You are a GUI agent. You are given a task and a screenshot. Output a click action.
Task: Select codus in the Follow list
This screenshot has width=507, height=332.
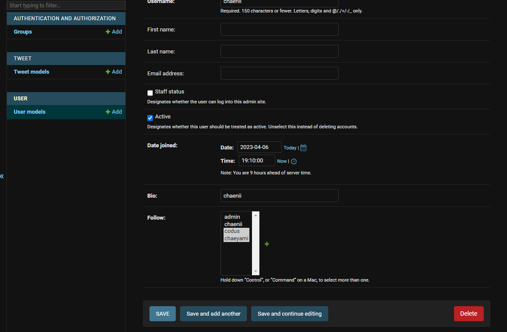[x=236, y=231]
